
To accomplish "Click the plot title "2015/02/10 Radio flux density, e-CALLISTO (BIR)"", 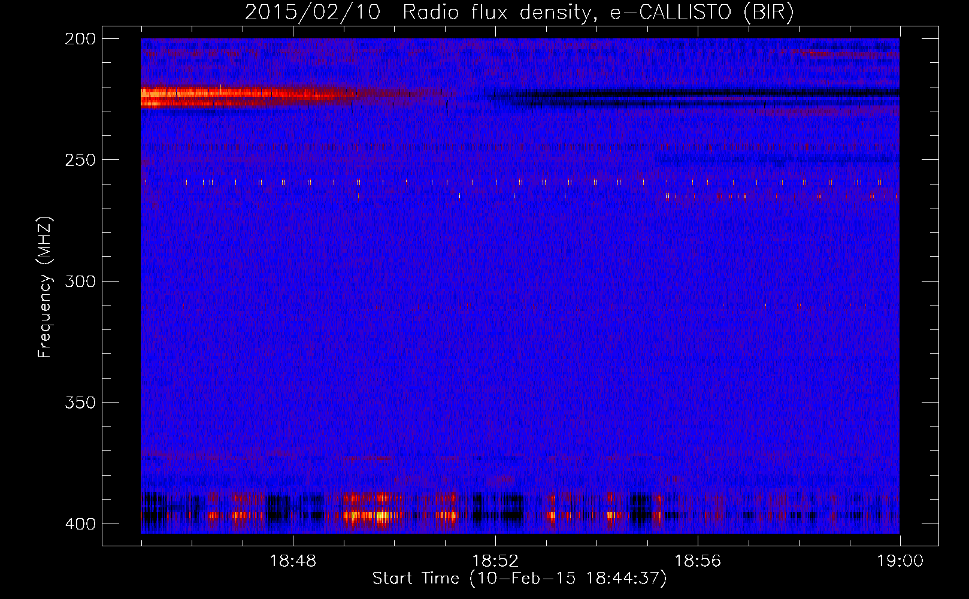I will pos(519,13).
